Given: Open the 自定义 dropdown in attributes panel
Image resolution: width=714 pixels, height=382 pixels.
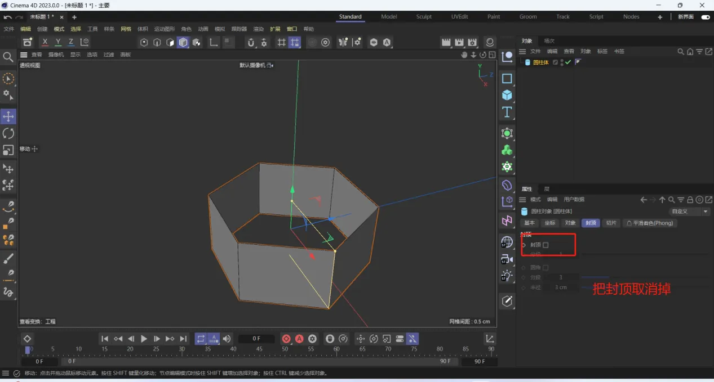Looking at the screenshot, I should 690,212.
